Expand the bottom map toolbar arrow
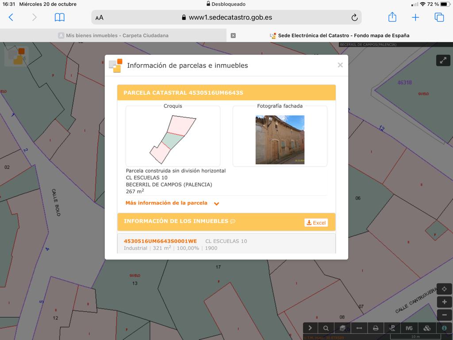Image resolution: width=453 pixels, height=340 pixels. point(310,328)
